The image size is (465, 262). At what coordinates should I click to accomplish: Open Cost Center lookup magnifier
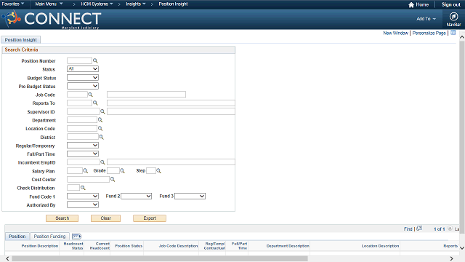pos(113,180)
